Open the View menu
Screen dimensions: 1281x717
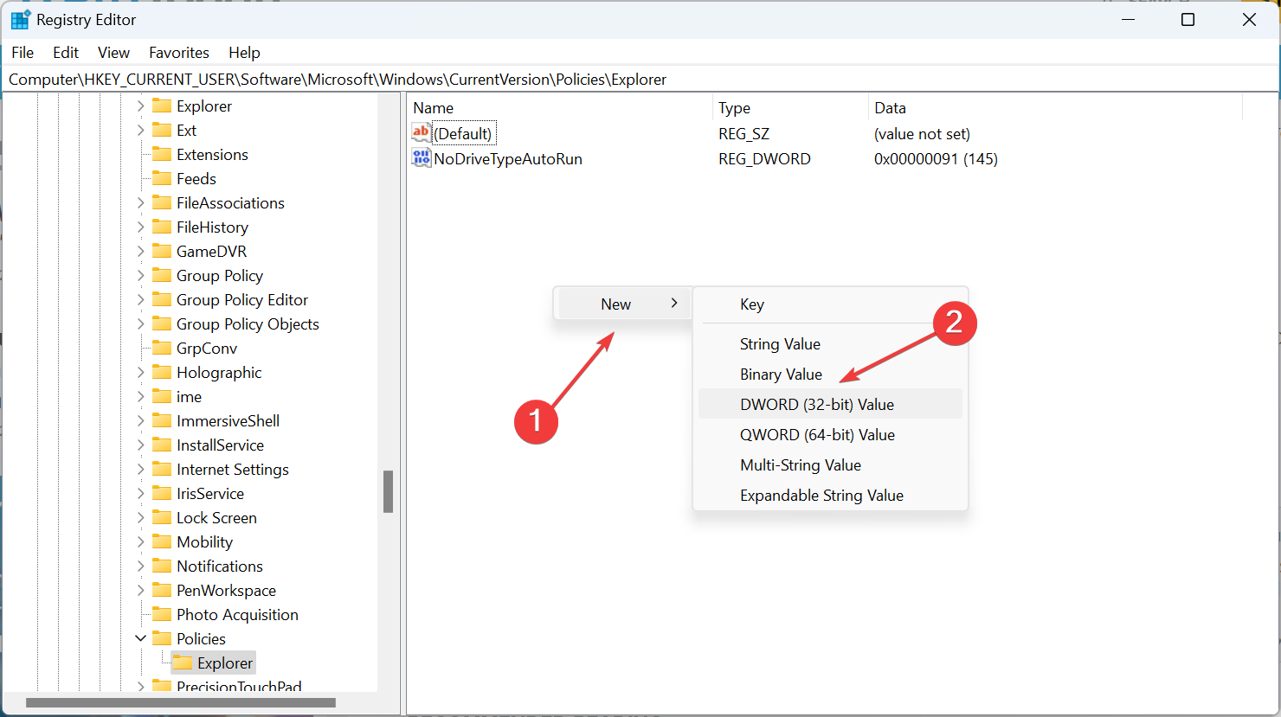(x=113, y=53)
